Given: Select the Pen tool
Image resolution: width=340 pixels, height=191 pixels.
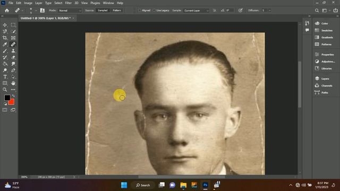Looking at the screenshot, I should click(x=13, y=71).
